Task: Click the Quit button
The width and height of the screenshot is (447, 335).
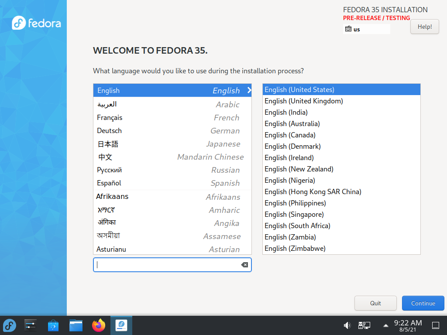Action: pyautogui.click(x=375, y=303)
